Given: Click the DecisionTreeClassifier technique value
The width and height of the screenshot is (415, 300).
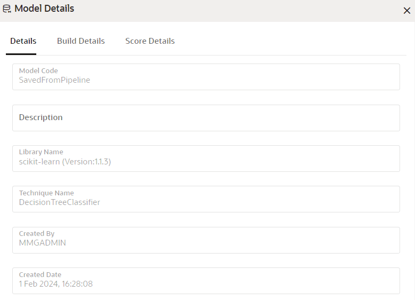Looking at the screenshot, I should [x=60, y=202].
